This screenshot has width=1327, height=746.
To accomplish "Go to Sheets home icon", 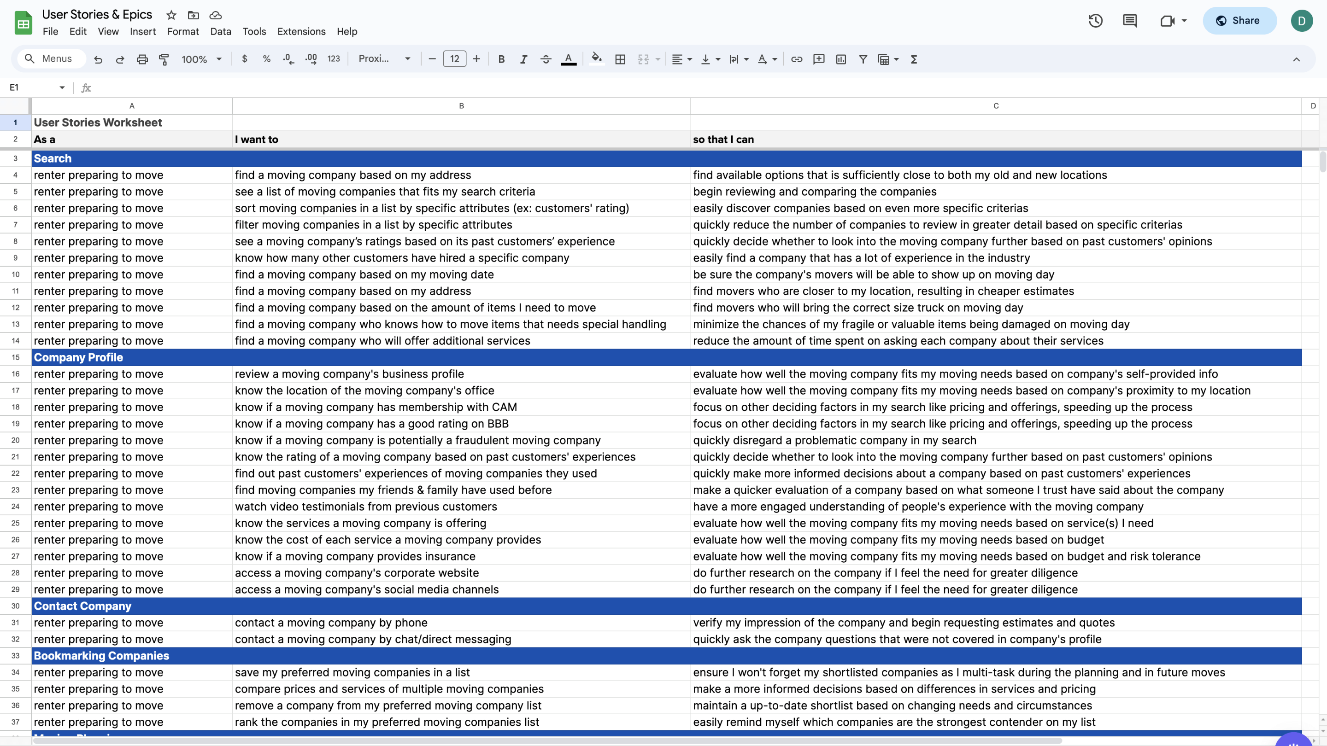I will click(x=23, y=23).
